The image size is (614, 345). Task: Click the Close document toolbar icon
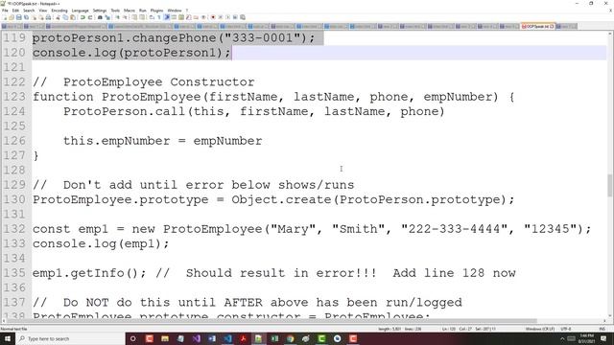[34, 17]
